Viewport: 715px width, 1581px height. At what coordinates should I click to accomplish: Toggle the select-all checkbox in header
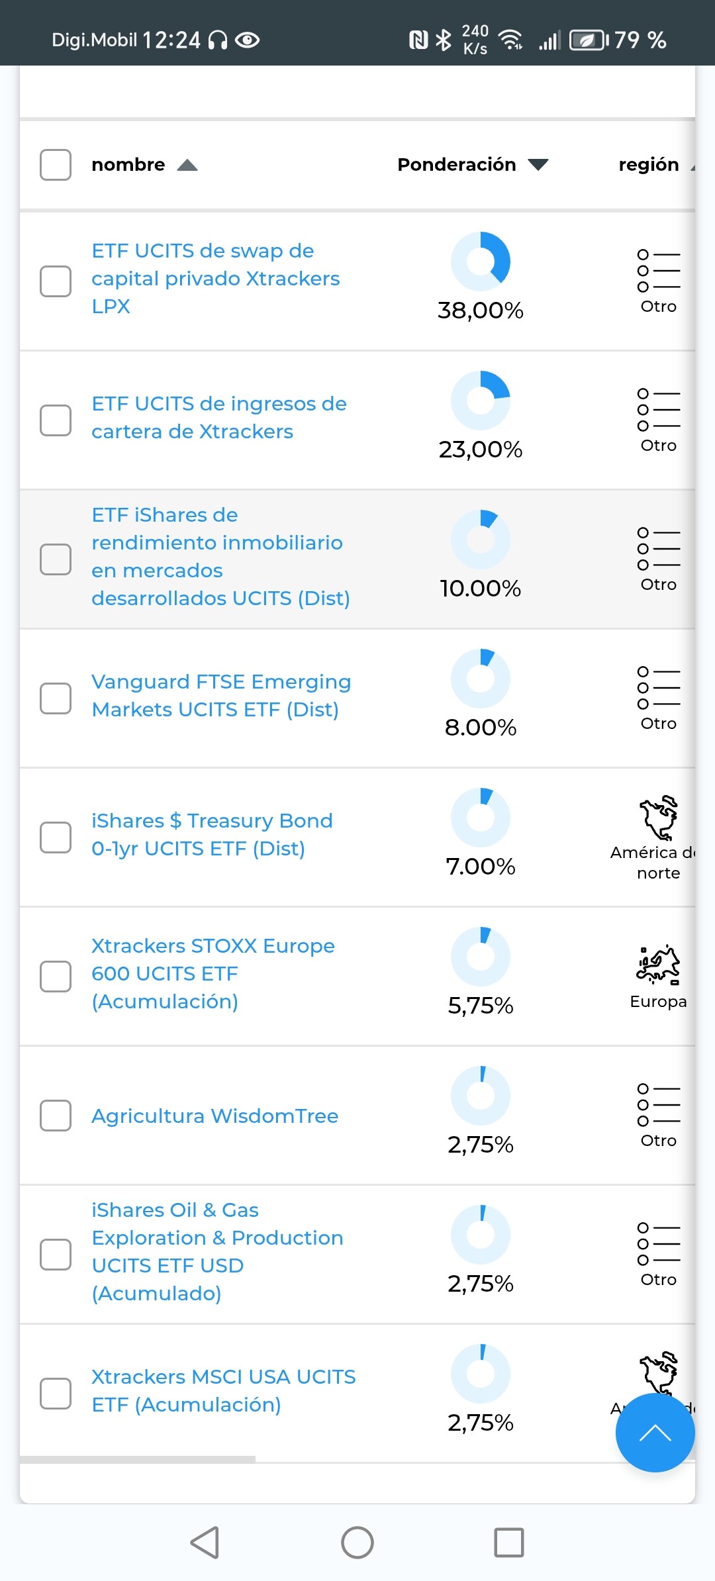(x=56, y=165)
